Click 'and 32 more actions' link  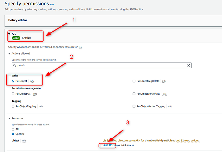pyautogui.click(x=188, y=141)
